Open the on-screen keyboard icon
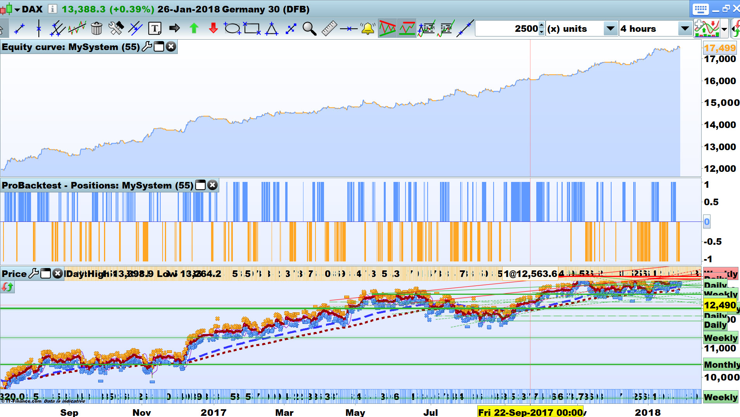740x417 pixels. pos(700,9)
